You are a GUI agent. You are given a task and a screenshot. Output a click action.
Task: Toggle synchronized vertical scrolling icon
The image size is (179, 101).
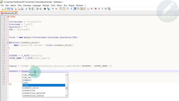click(x=60, y=9)
